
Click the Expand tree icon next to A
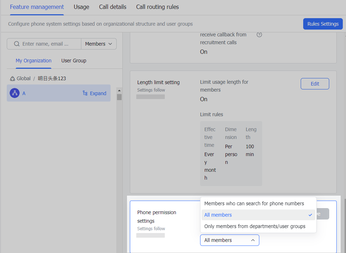(85, 93)
